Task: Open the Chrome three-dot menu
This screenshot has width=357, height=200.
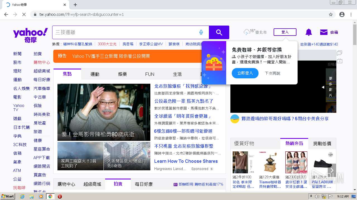Action: point(351,14)
